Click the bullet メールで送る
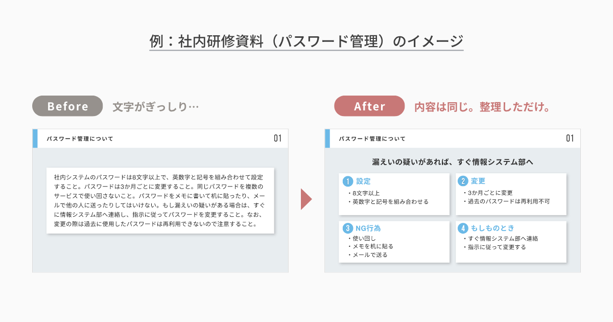Viewport: 613px width, 322px height. 367,255
